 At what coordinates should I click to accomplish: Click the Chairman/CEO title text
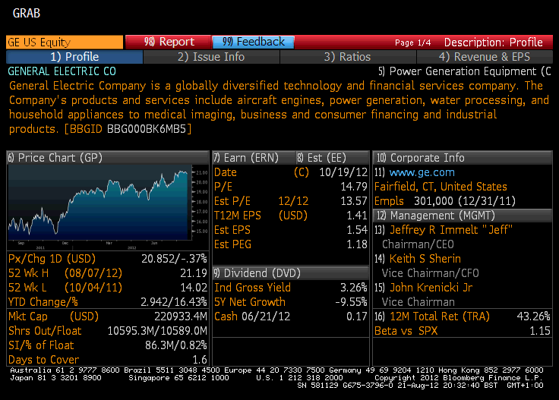coord(418,244)
